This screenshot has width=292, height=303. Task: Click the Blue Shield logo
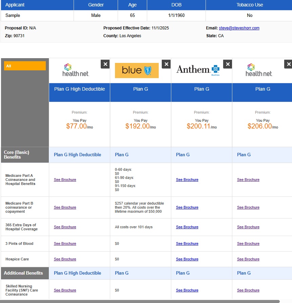[x=137, y=70]
